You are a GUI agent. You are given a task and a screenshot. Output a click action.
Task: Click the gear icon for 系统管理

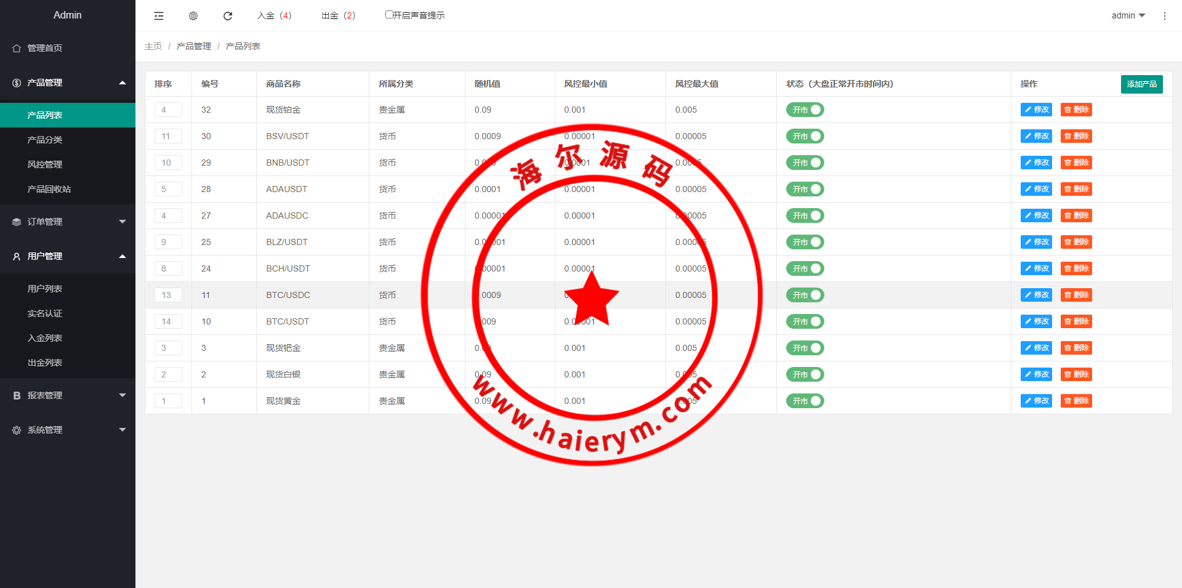17,430
